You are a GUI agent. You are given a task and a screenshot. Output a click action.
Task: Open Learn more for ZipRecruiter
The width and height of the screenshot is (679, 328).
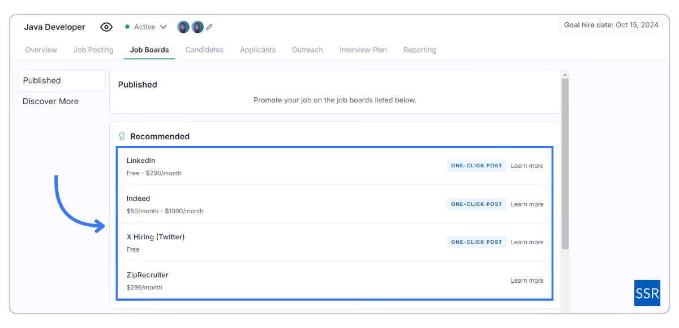527,280
